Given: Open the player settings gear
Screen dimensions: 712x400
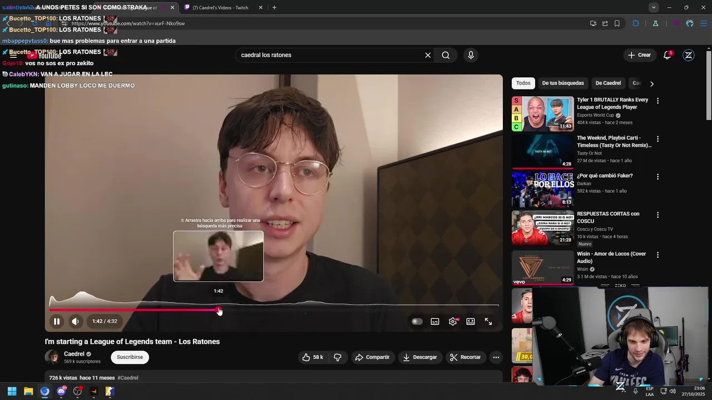Looking at the screenshot, I should pyautogui.click(x=453, y=321).
